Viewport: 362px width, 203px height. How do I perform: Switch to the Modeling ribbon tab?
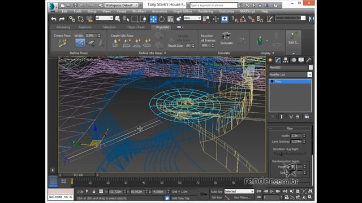pos(63,27)
